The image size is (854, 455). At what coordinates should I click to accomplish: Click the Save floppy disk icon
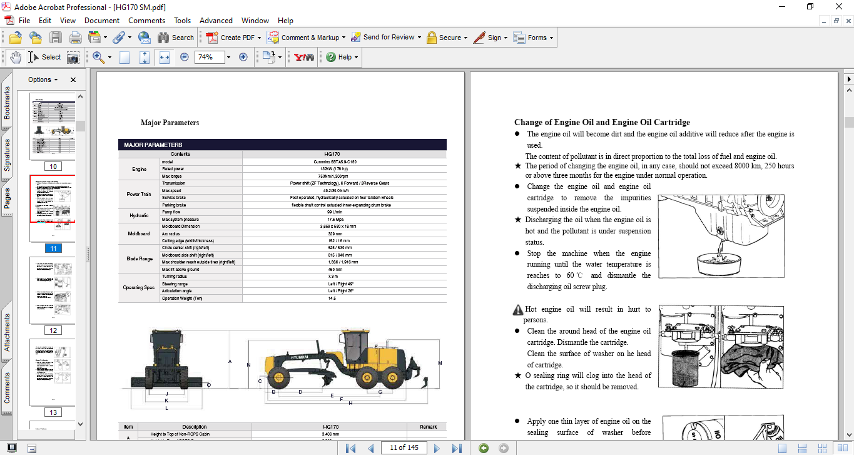coord(56,38)
